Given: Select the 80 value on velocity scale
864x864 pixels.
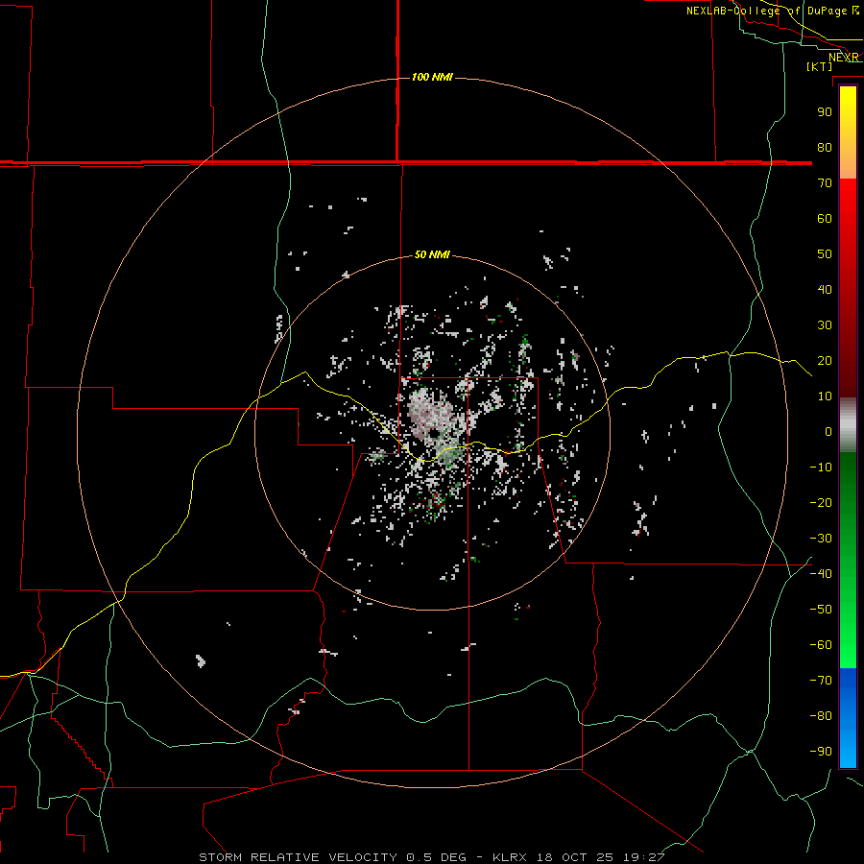Looking at the screenshot, I should coord(825,147).
